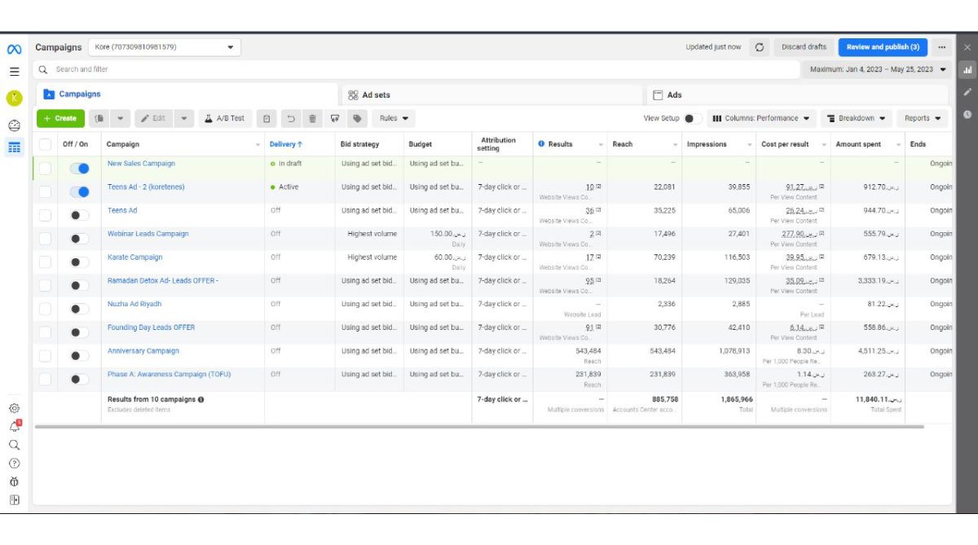Click the undo arrow icon in toolbar
Screen dimensions: 978x545
pyautogui.click(x=290, y=118)
